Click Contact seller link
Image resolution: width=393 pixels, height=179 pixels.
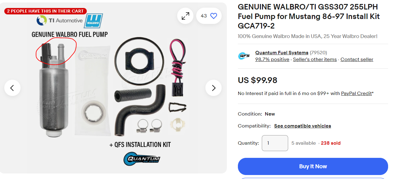[357, 59]
